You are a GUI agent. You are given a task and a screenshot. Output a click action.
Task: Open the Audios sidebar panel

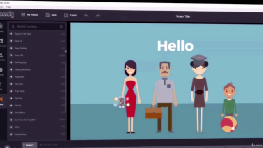point(2,101)
